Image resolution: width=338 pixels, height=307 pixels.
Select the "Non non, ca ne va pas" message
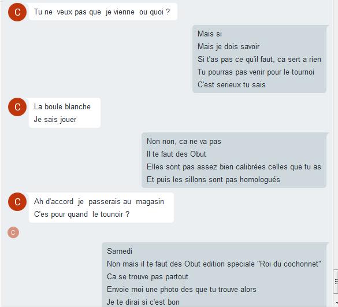click(x=184, y=142)
